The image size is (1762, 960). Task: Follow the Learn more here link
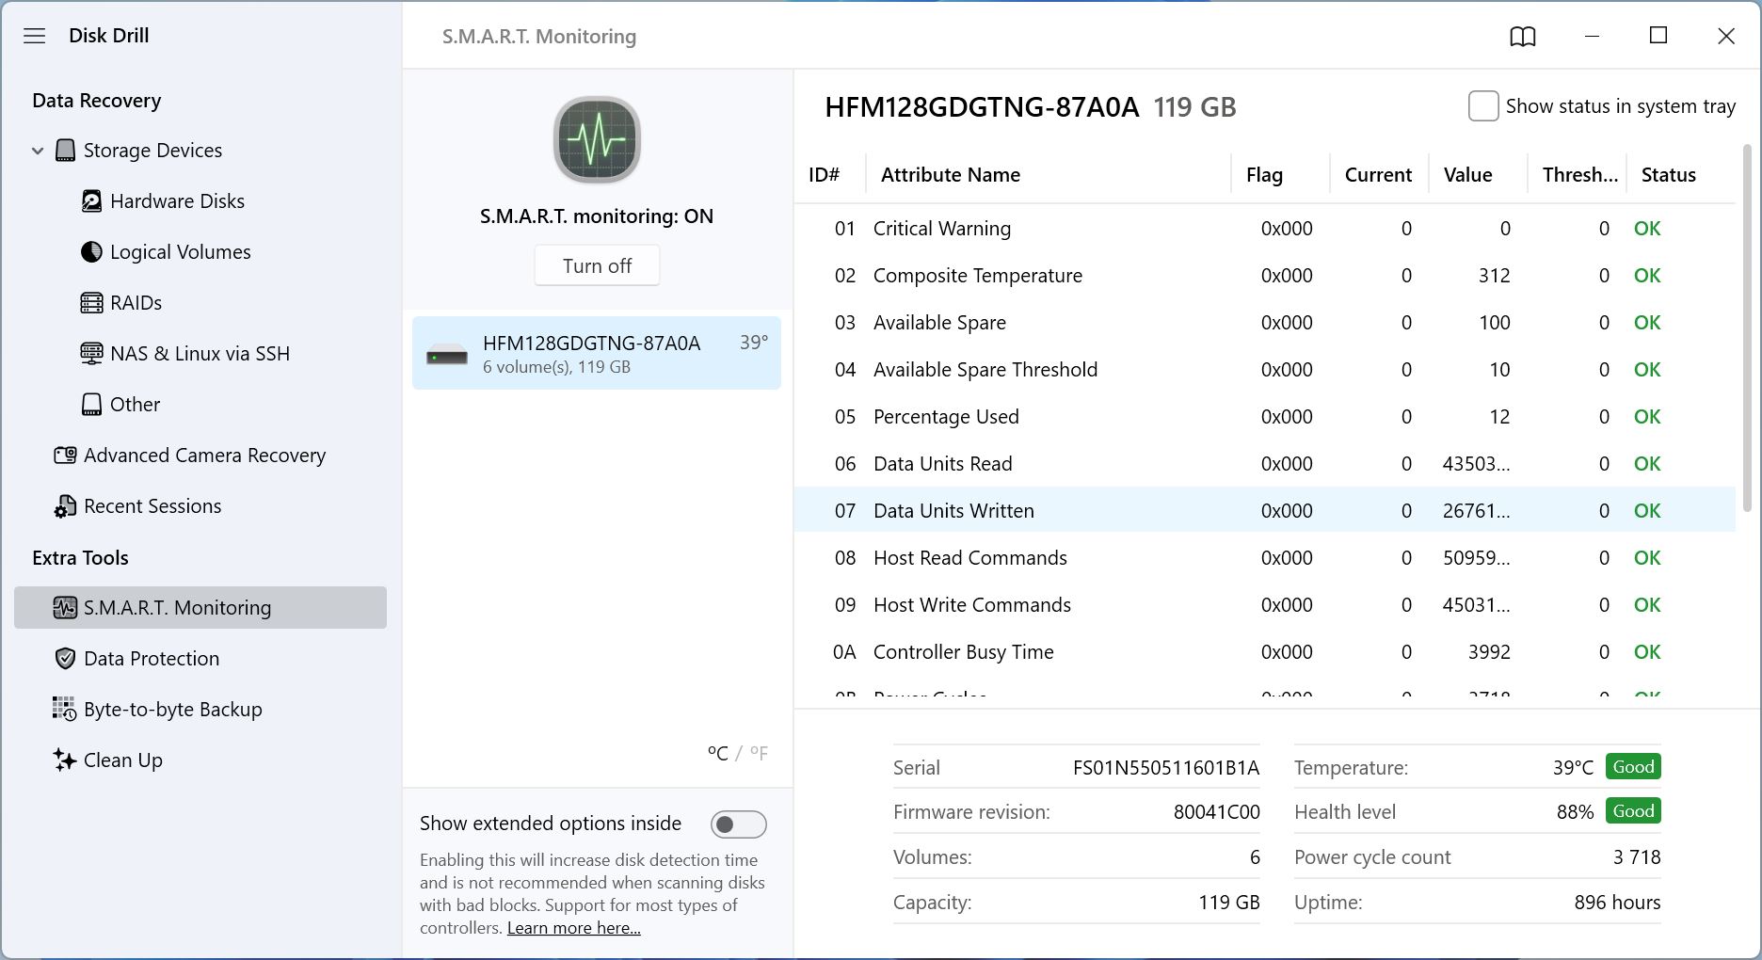(x=573, y=928)
